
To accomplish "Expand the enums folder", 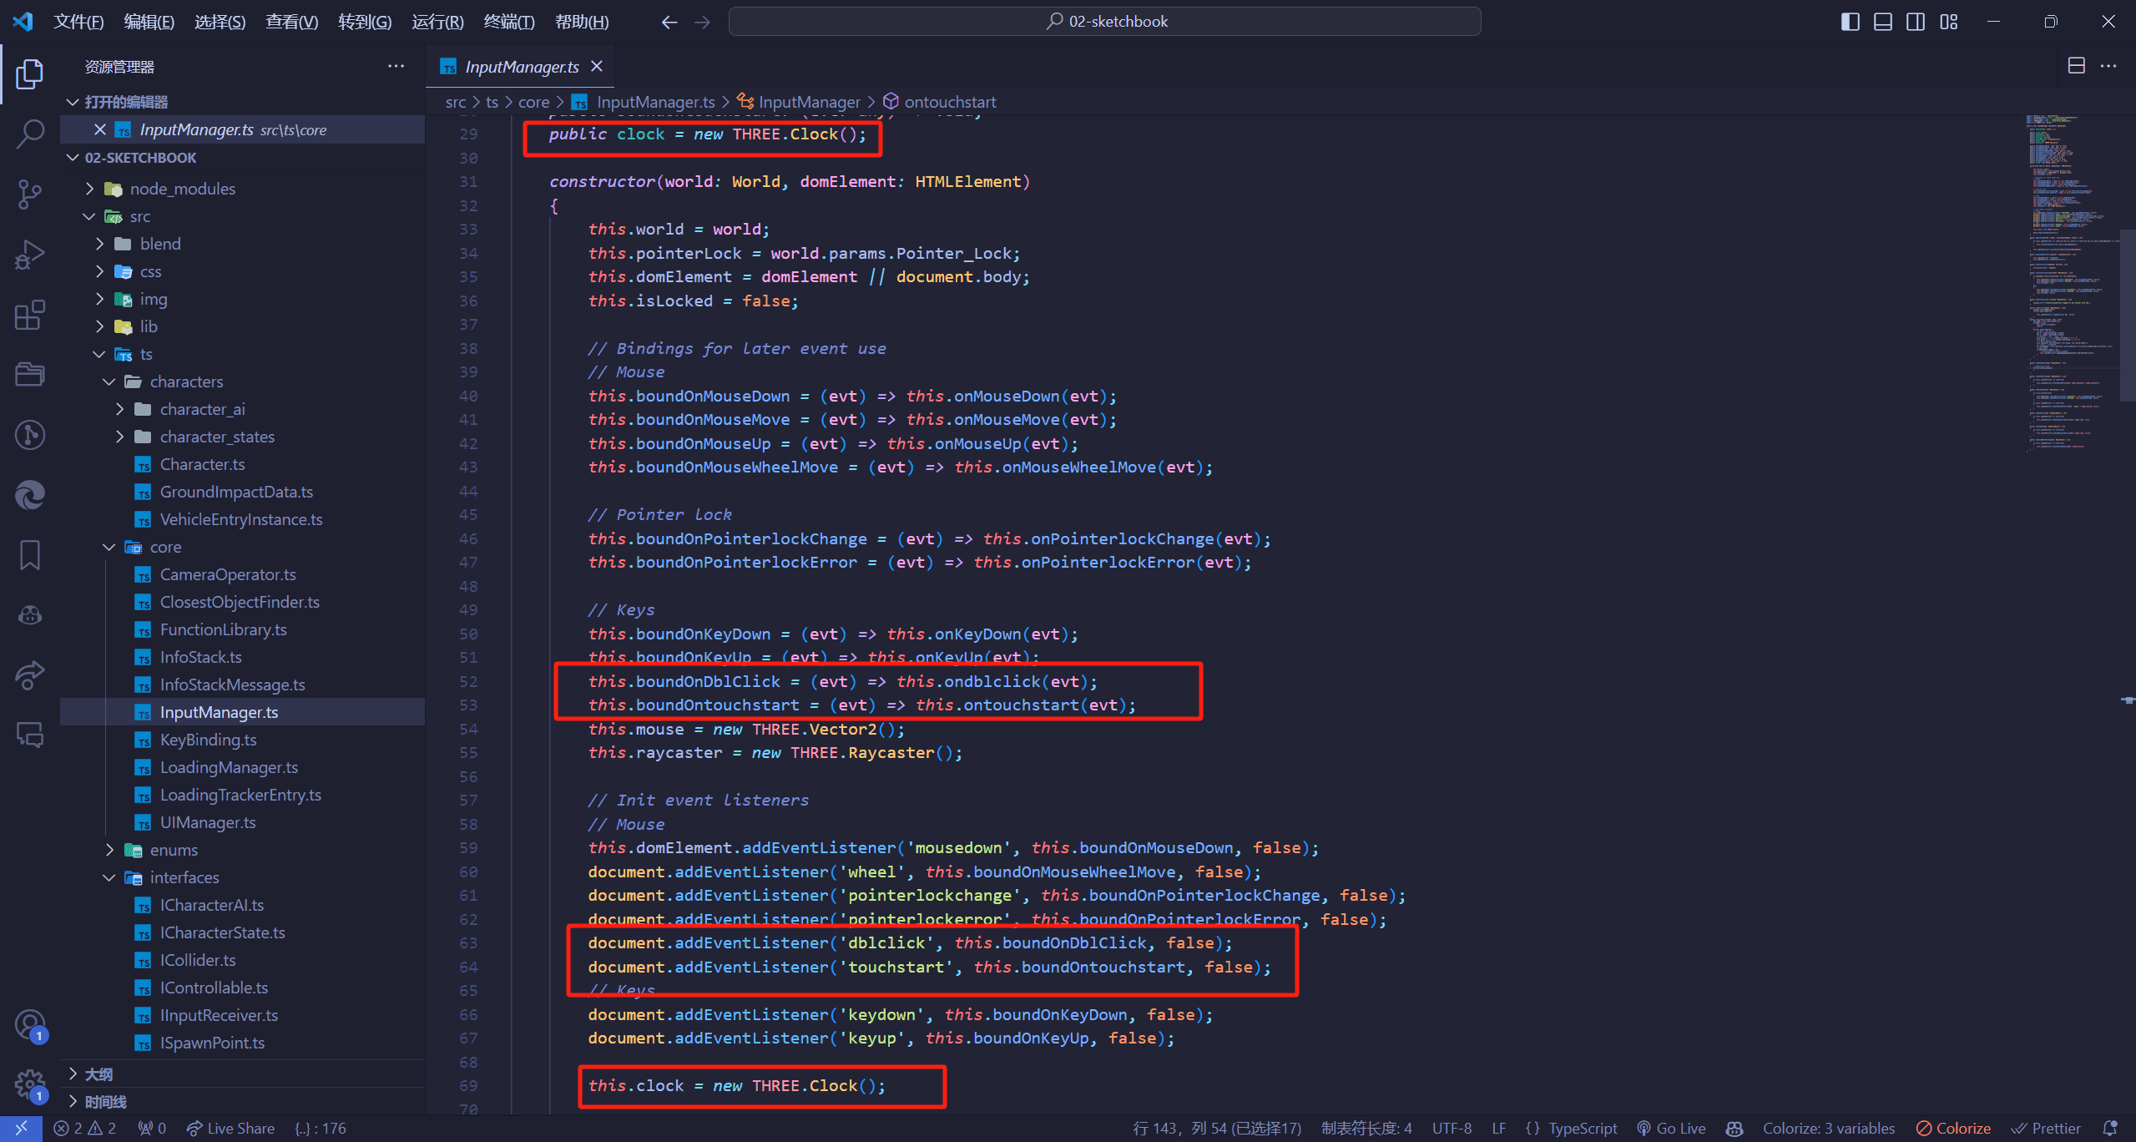I will click(242, 850).
